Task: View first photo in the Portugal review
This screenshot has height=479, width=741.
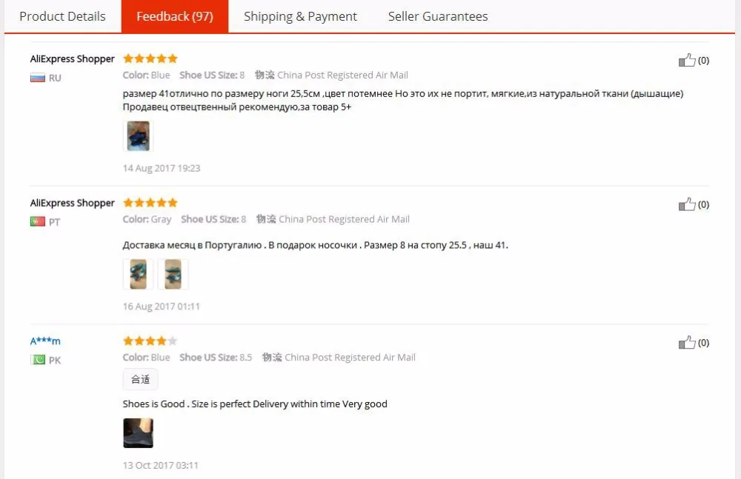Action: coord(138,274)
